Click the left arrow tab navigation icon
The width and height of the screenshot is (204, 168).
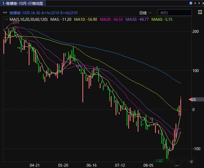(x=195, y=3)
